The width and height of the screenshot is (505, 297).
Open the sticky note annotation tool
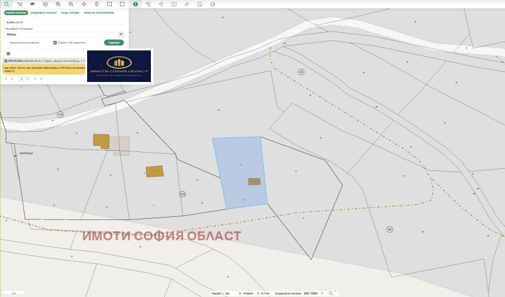199,4
